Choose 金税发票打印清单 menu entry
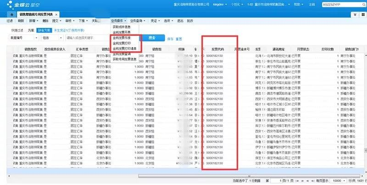Viewport: 367px width, 185px height. [124, 49]
